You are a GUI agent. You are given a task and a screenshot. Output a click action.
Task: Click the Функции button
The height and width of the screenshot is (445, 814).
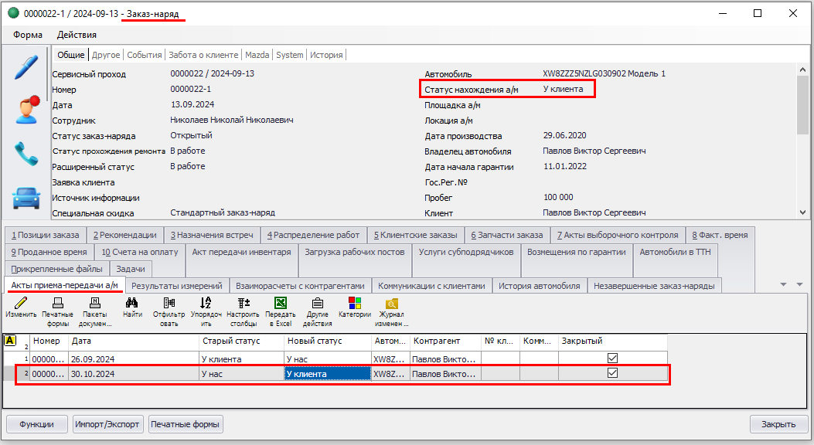[x=36, y=424]
